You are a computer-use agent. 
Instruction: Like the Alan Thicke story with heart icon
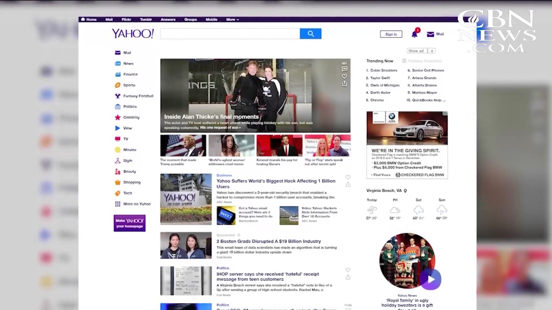point(344,76)
